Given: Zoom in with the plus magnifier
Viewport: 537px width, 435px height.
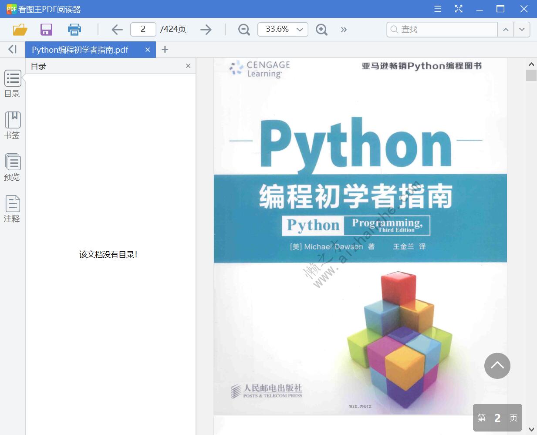Looking at the screenshot, I should click(321, 30).
